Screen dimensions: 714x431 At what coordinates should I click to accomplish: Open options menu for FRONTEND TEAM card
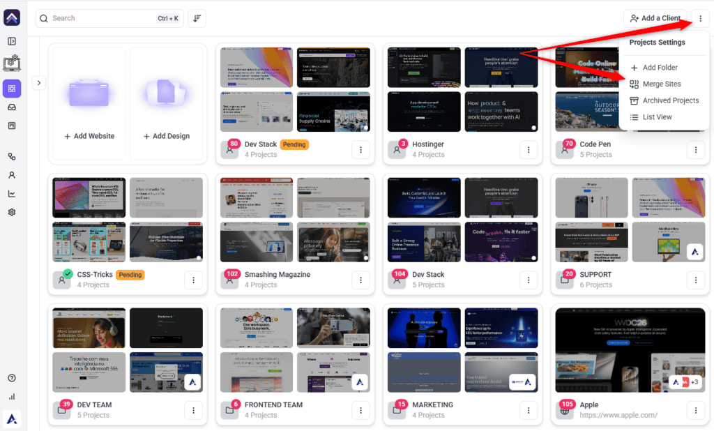click(x=360, y=411)
